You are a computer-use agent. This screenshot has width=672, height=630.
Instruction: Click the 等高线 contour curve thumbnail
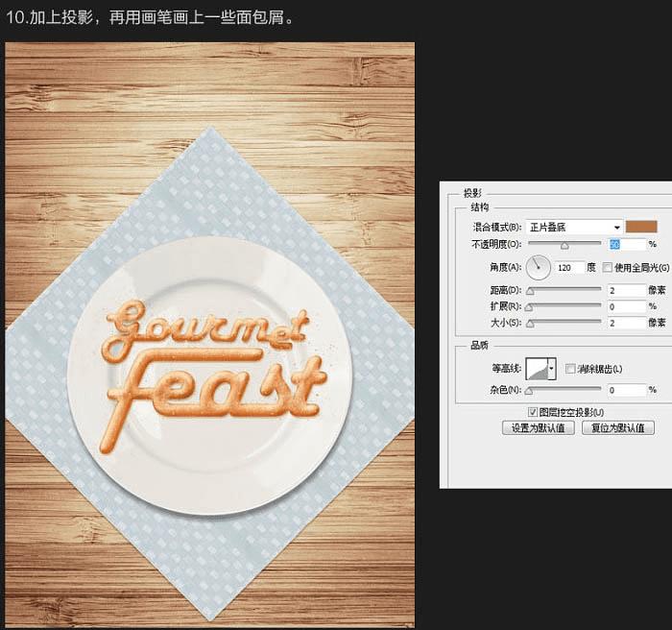pyautogui.click(x=537, y=369)
